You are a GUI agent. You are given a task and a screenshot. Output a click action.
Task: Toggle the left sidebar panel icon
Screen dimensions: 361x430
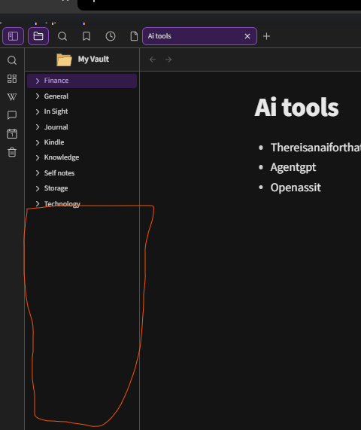point(13,36)
